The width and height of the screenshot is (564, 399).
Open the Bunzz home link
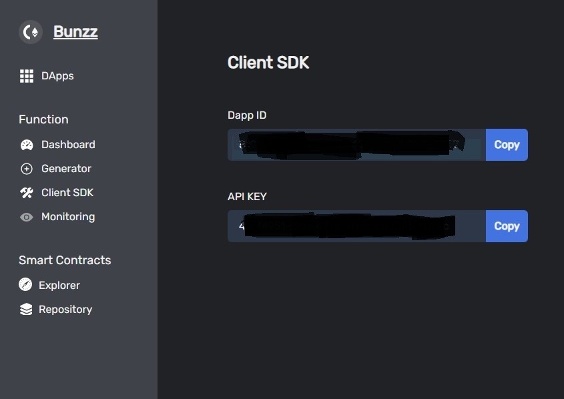pos(75,31)
